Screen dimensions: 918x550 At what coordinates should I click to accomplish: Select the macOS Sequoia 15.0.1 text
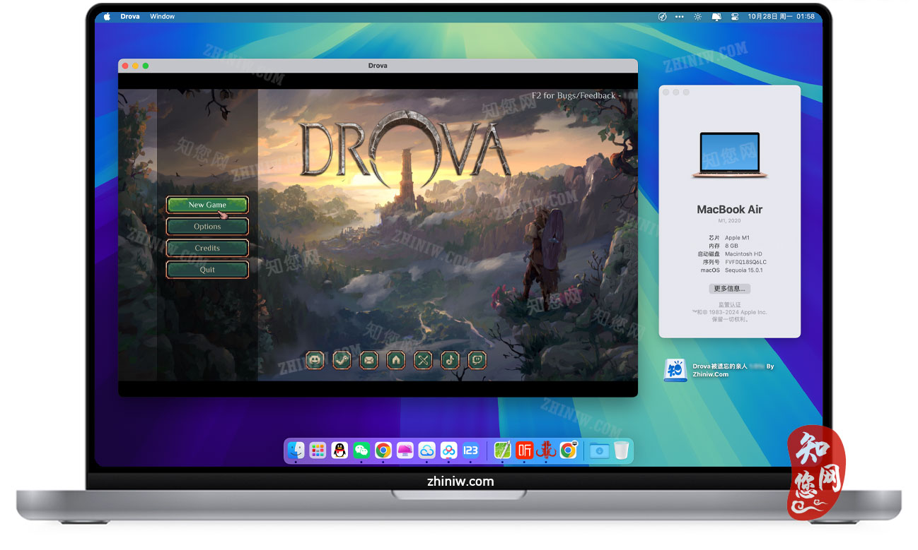coord(743,270)
